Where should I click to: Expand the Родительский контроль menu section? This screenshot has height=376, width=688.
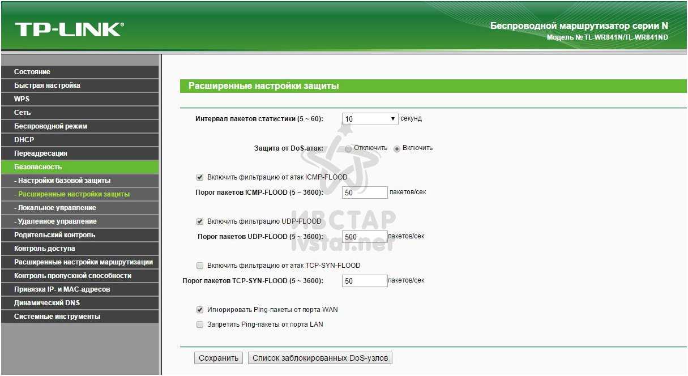pos(54,235)
